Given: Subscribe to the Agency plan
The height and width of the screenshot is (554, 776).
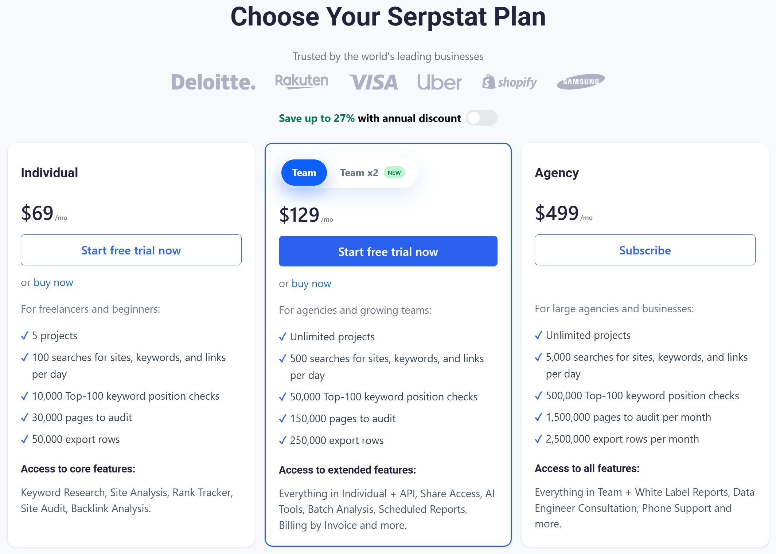Looking at the screenshot, I should [644, 250].
